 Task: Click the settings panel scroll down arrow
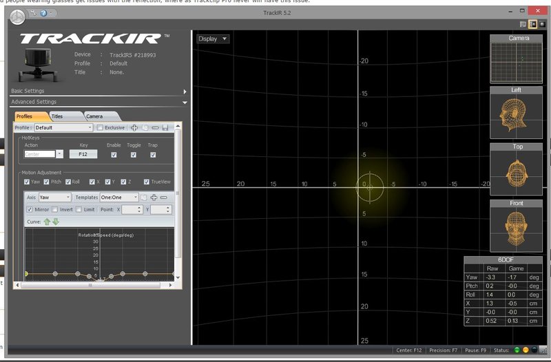coord(178,277)
